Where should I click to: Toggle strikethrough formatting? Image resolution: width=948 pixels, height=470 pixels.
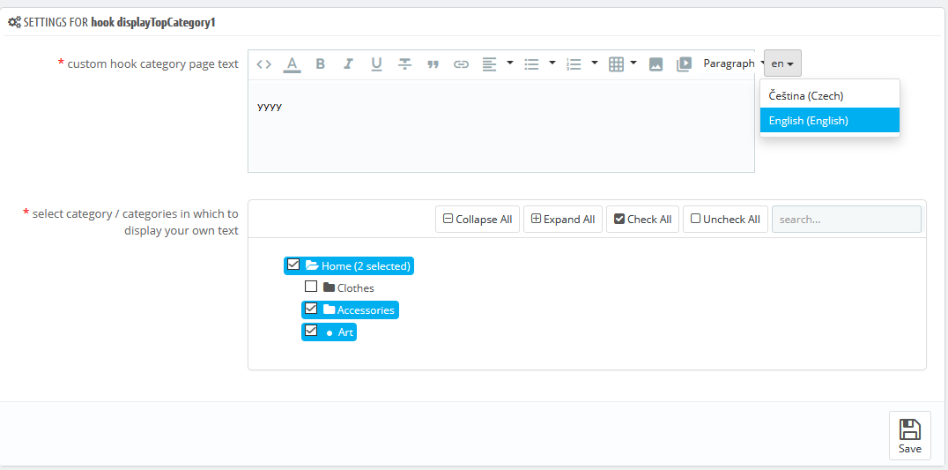pos(404,63)
